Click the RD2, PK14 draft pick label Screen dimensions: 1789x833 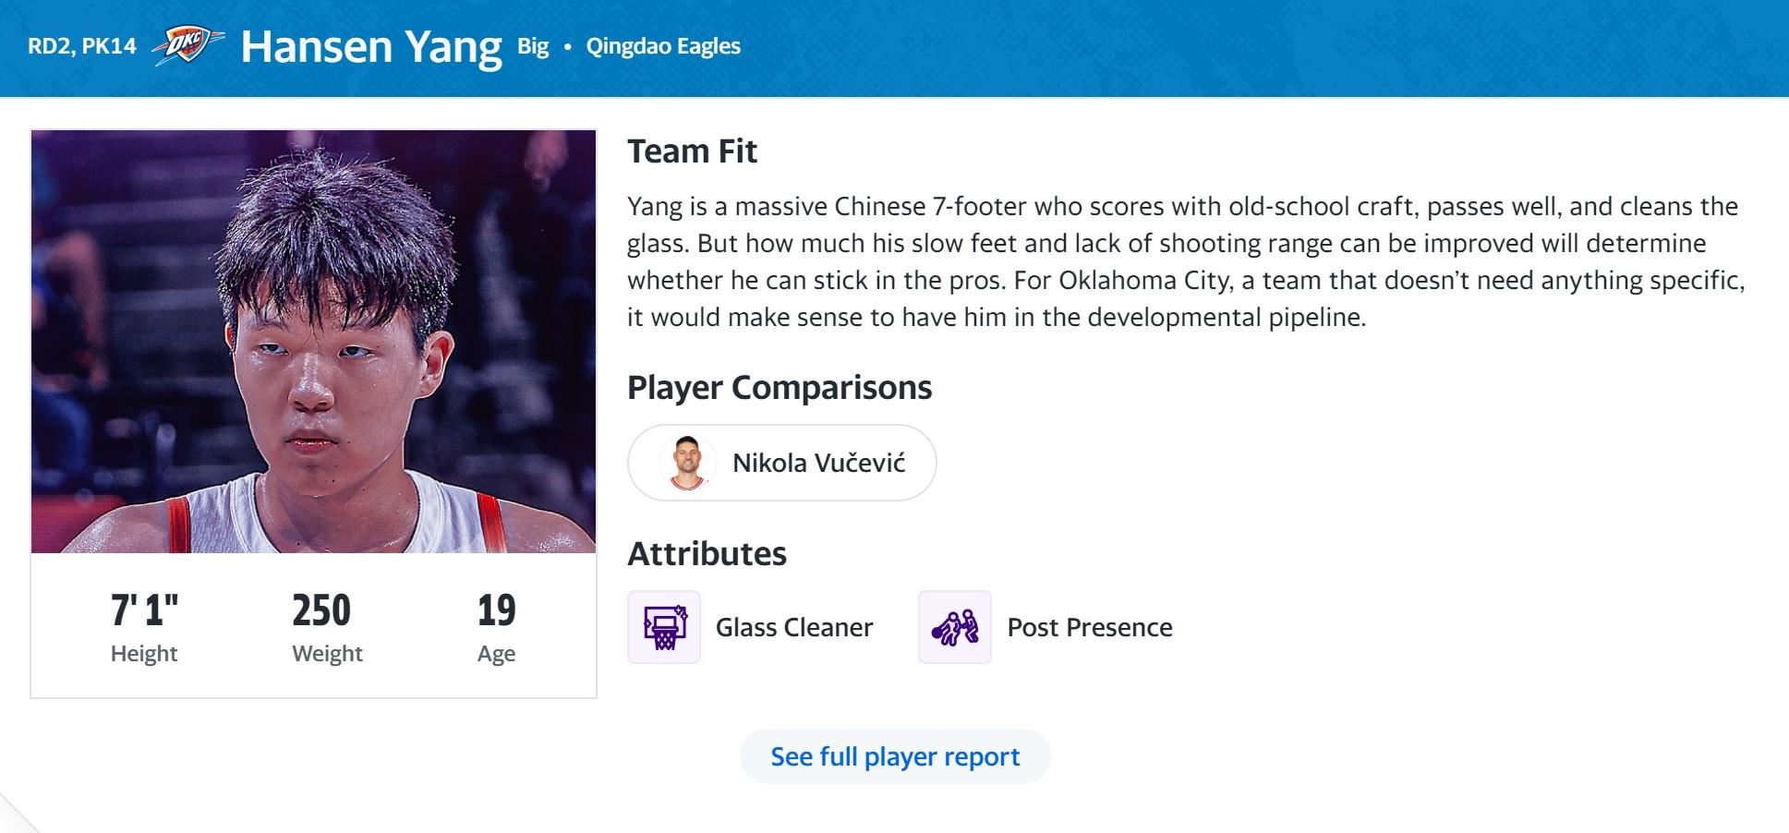(82, 46)
